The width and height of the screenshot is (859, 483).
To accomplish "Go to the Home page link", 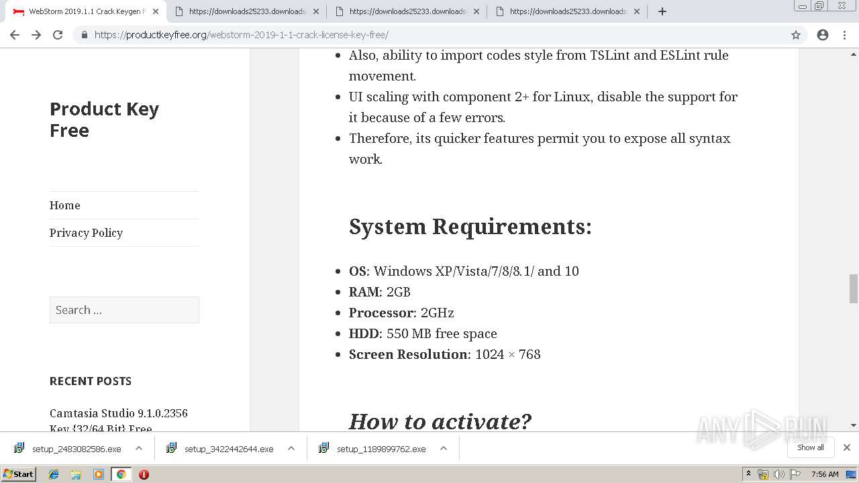I will point(64,205).
